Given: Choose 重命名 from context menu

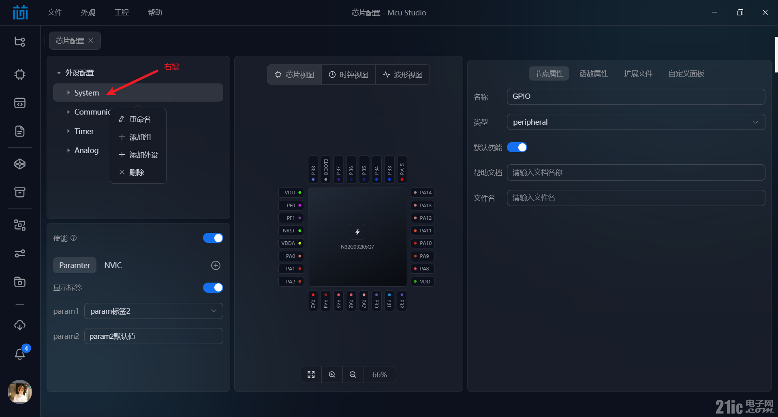Looking at the screenshot, I should pos(138,119).
